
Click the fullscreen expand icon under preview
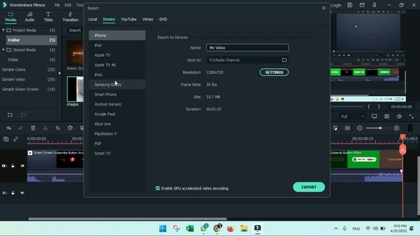click(x=411, y=117)
